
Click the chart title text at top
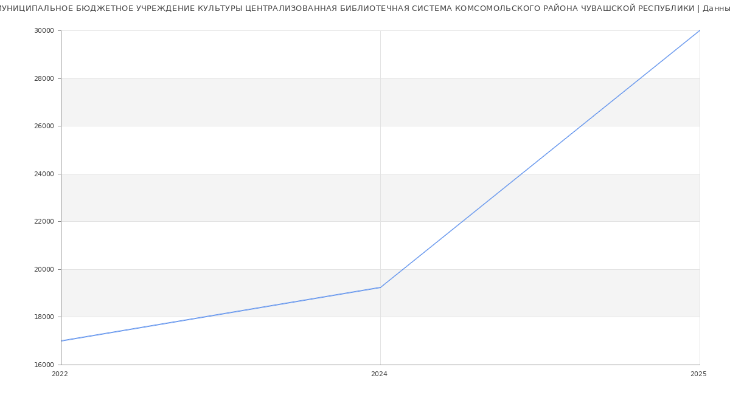pos(365,9)
